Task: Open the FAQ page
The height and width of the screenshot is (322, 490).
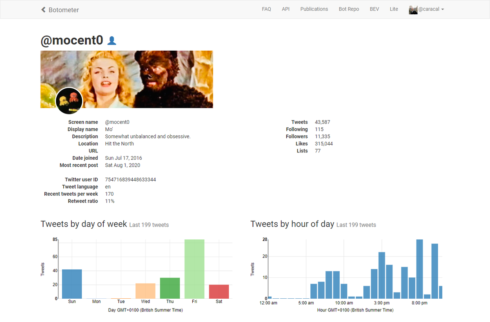Action: [x=266, y=9]
